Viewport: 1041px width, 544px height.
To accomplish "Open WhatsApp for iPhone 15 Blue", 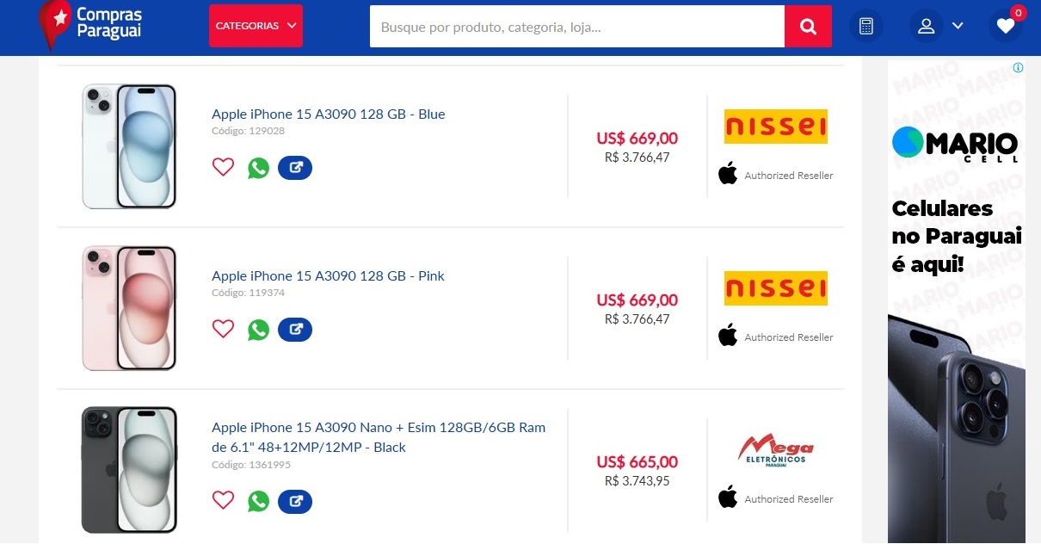I will point(258,168).
